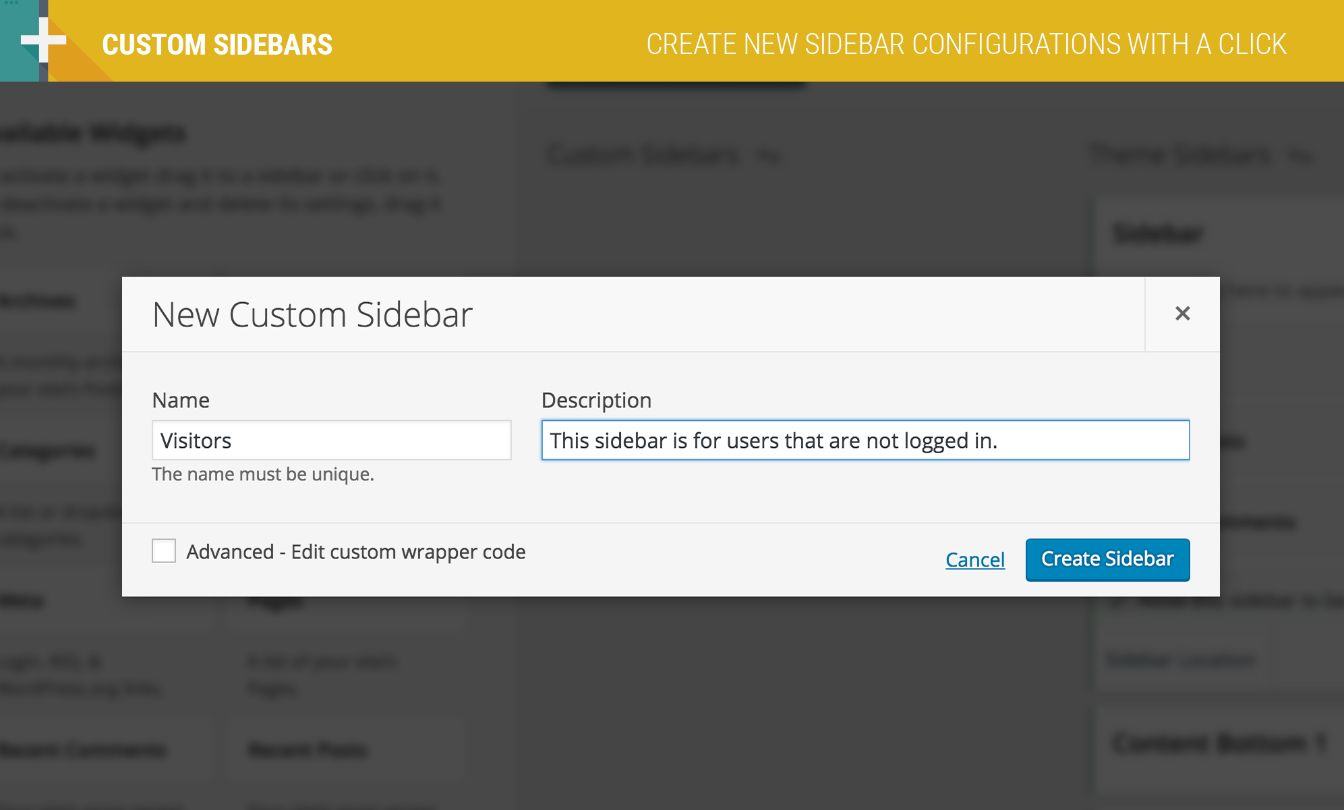
Task: Close the New Custom Sidebar dialog
Action: pos(1182,314)
